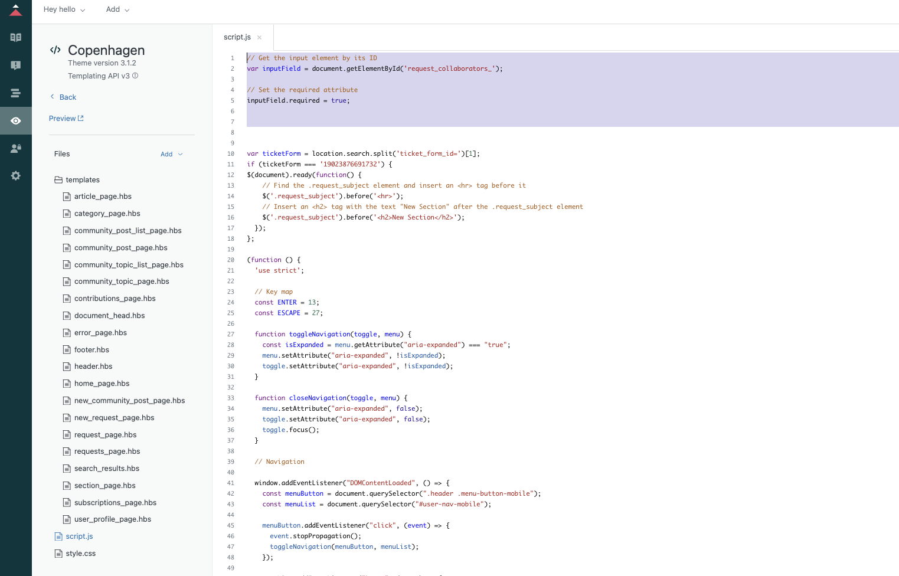The height and width of the screenshot is (576, 899).
Task: Open the User permissions sidebar icon
Action: 16,149
